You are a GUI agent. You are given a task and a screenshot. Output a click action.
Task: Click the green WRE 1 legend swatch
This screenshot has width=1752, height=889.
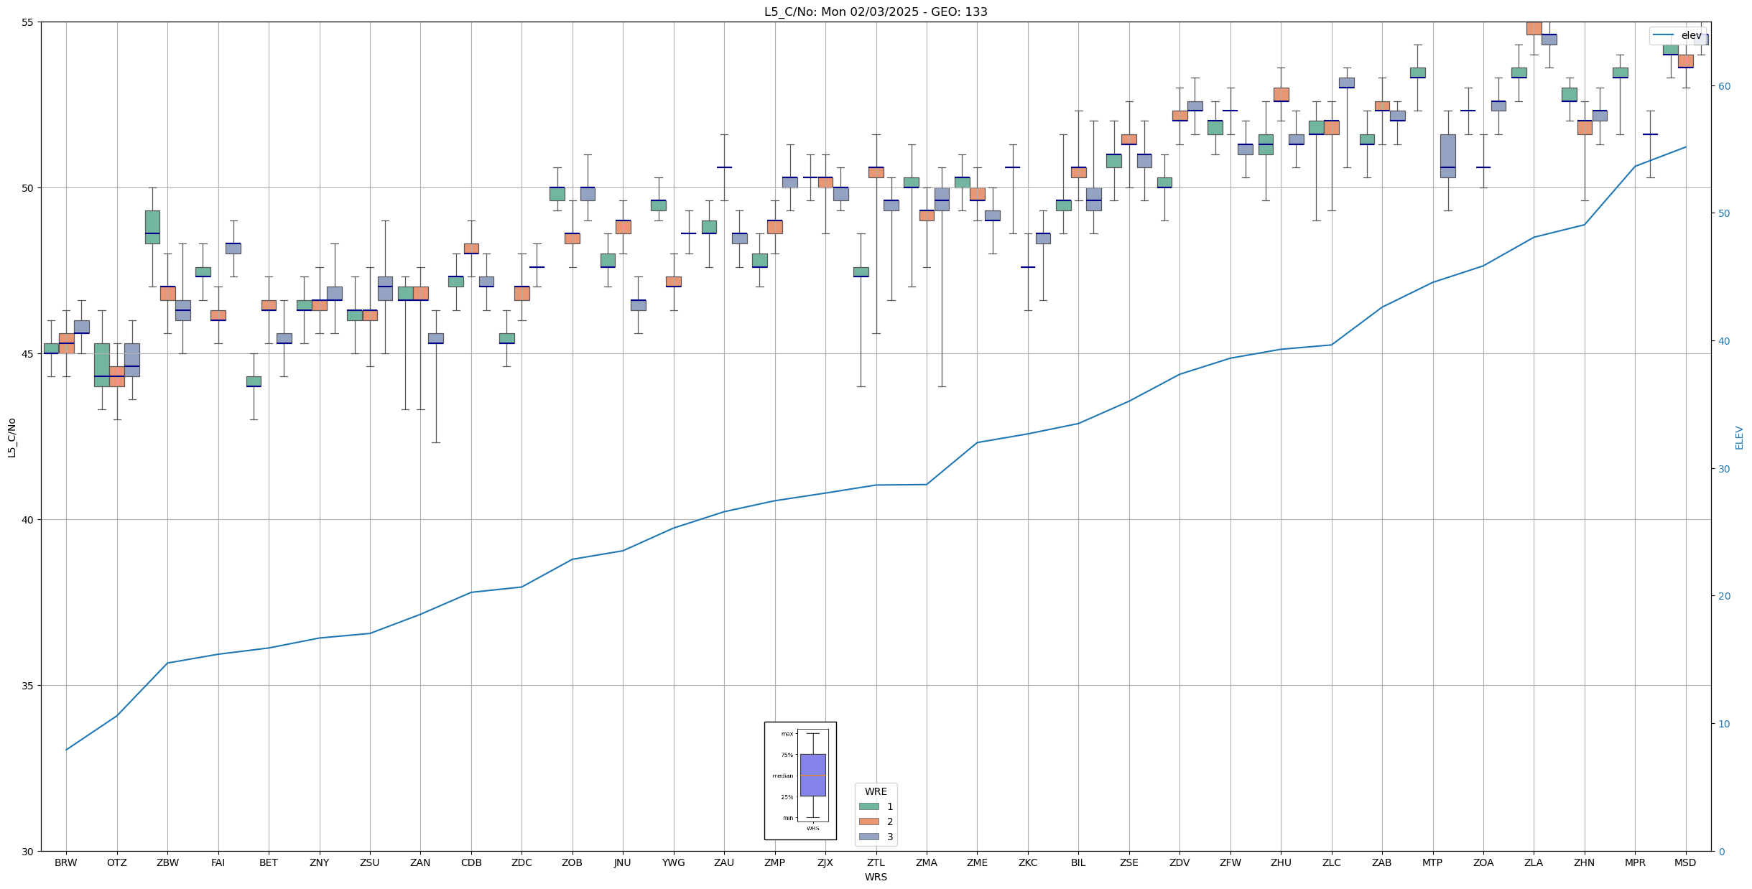[x=868, y=806]
